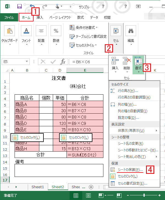
Task: Select the Sheet1 tab
Action: pyautogui.click(x=38, y=187)
